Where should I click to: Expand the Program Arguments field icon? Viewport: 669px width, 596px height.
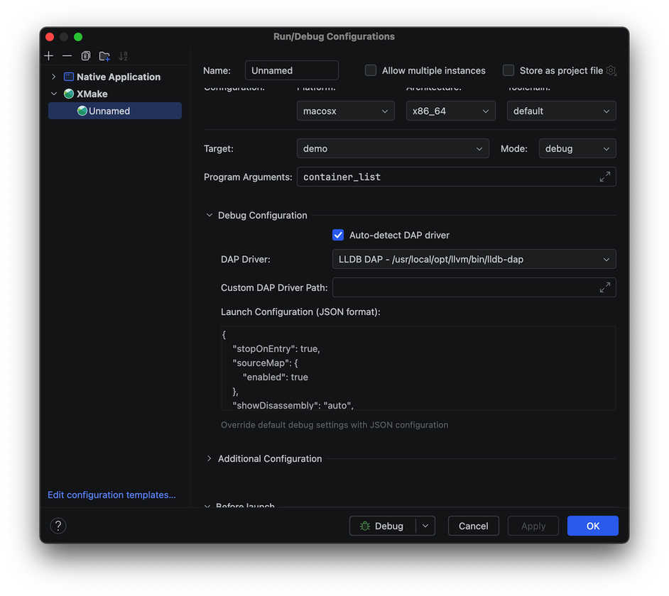point(604,177)
